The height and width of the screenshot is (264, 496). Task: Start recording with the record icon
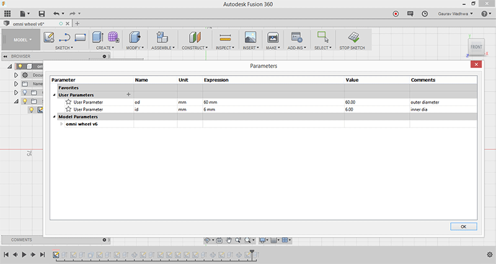coord(396,14)
